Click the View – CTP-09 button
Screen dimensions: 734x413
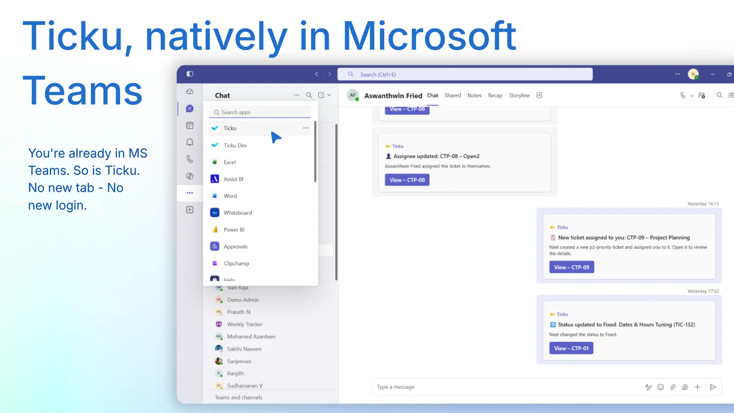(x=572, y=267)
